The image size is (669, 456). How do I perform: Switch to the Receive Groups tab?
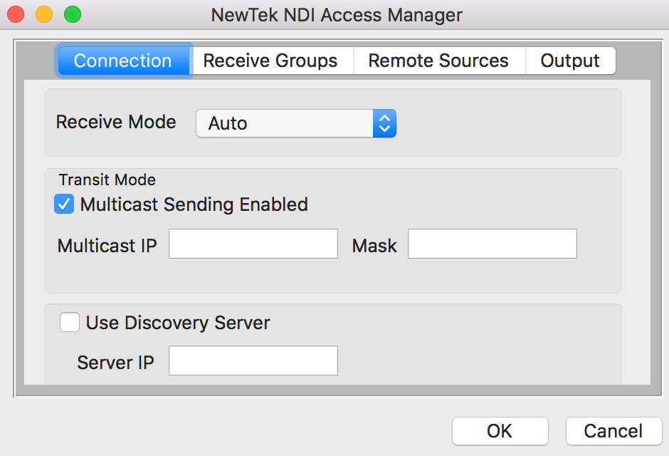tap(270, 61)
